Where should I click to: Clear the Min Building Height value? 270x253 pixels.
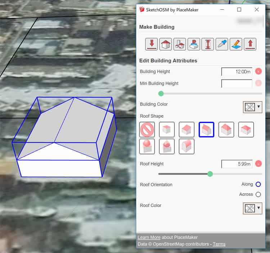tap(258, 83)
